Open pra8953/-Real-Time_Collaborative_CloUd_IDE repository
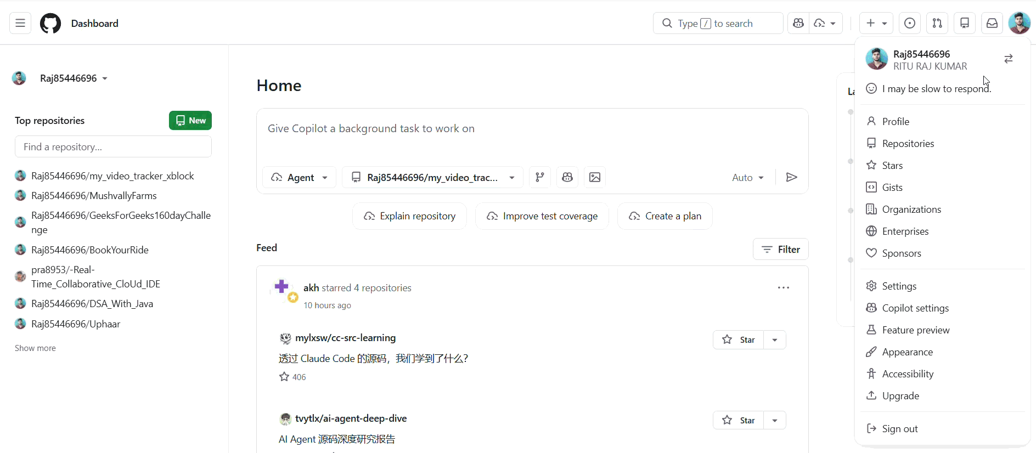The height and width of the screenshot is (453, 1036). (x=95, y=276)
